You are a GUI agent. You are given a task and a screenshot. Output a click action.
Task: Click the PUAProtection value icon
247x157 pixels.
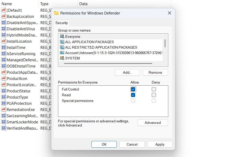[x=3, y=103]
